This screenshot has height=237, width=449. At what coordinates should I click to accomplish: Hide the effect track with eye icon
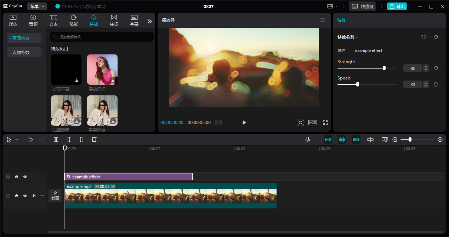[x=25, y=177]
